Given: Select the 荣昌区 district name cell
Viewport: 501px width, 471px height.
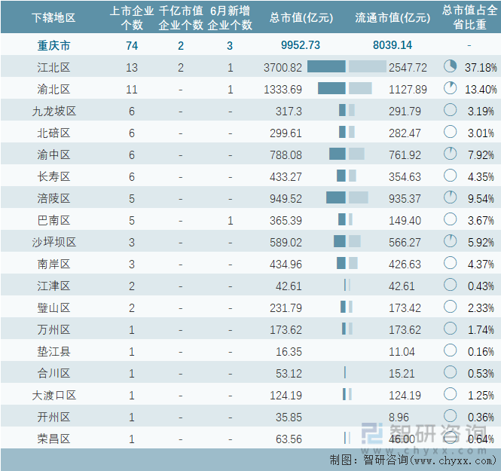Looking at the screenshot, I should 53,439.
